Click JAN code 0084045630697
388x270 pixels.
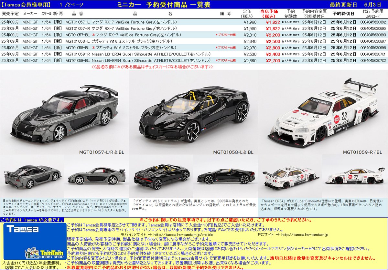pyautogui.click(x=374, y=41)
